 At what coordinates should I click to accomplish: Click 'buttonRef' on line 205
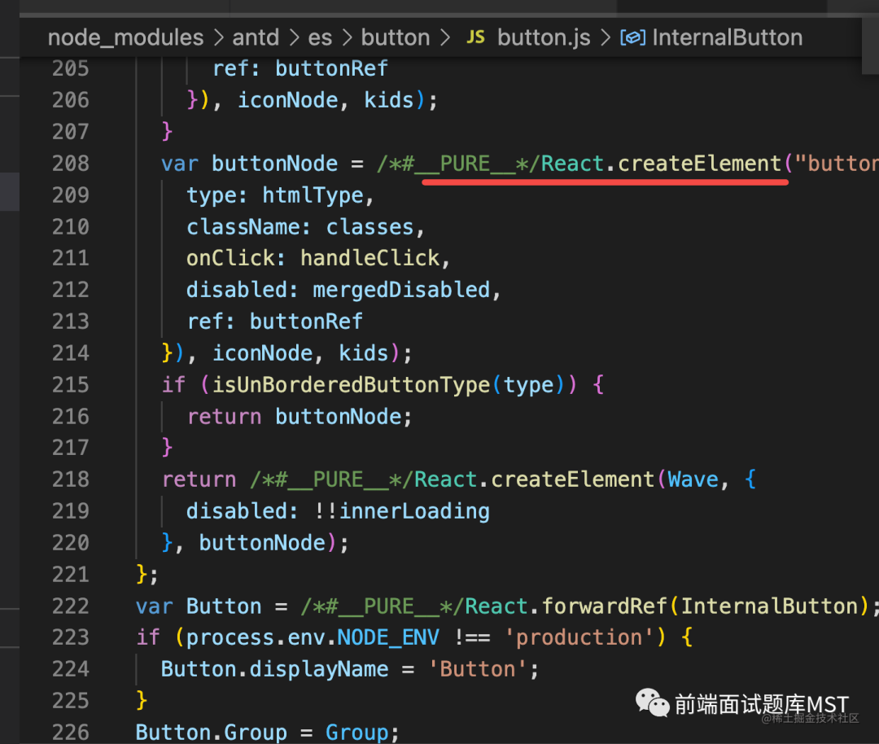(x=331, y=68)
